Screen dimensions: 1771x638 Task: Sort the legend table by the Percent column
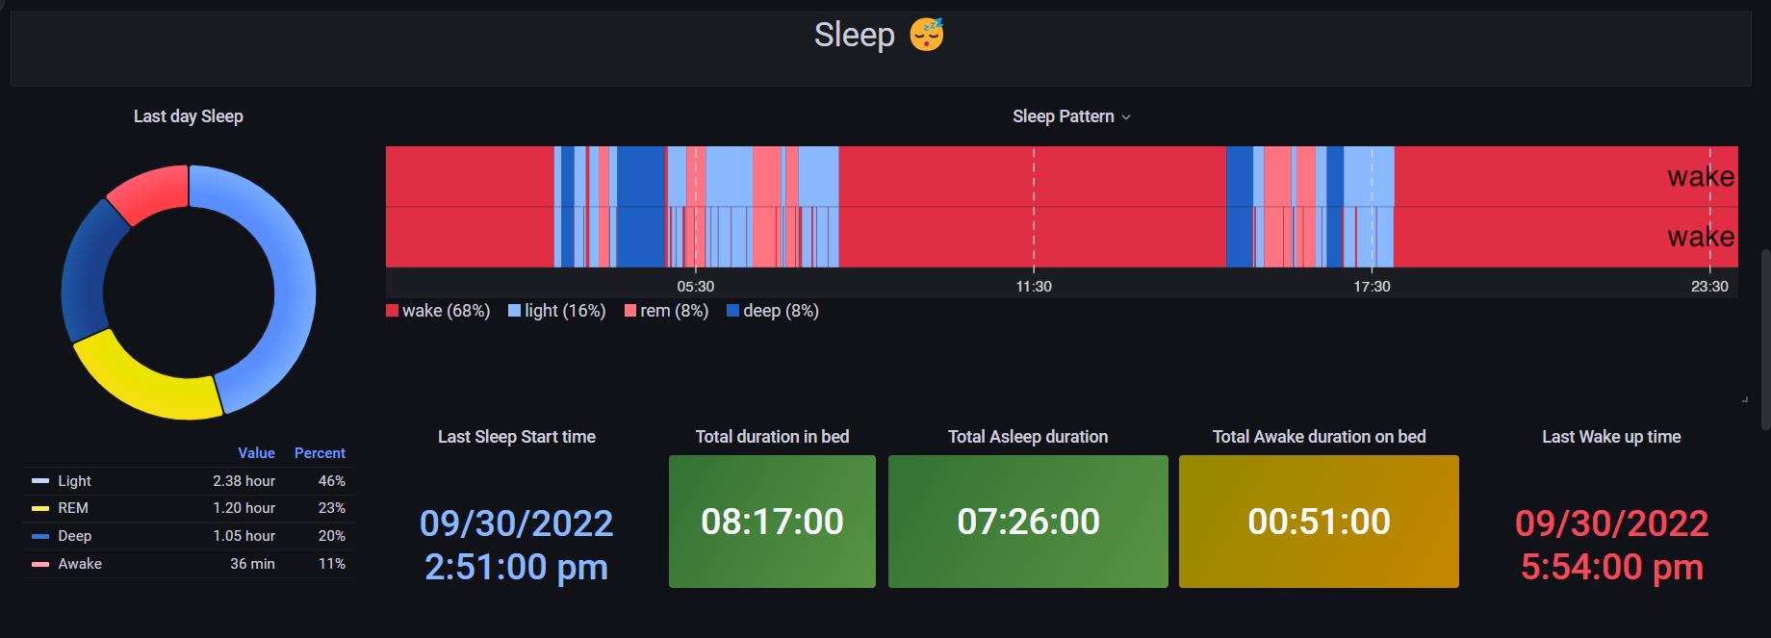(x=320, y=453)
